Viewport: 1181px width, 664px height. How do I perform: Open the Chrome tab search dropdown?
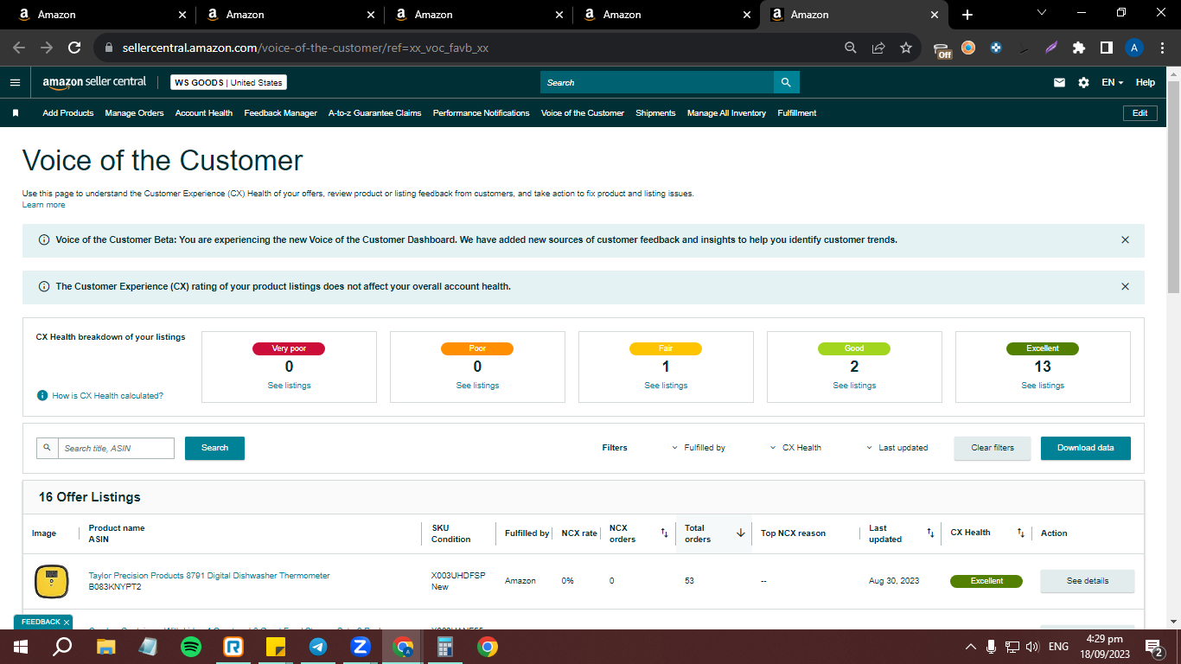[1042, 14]
